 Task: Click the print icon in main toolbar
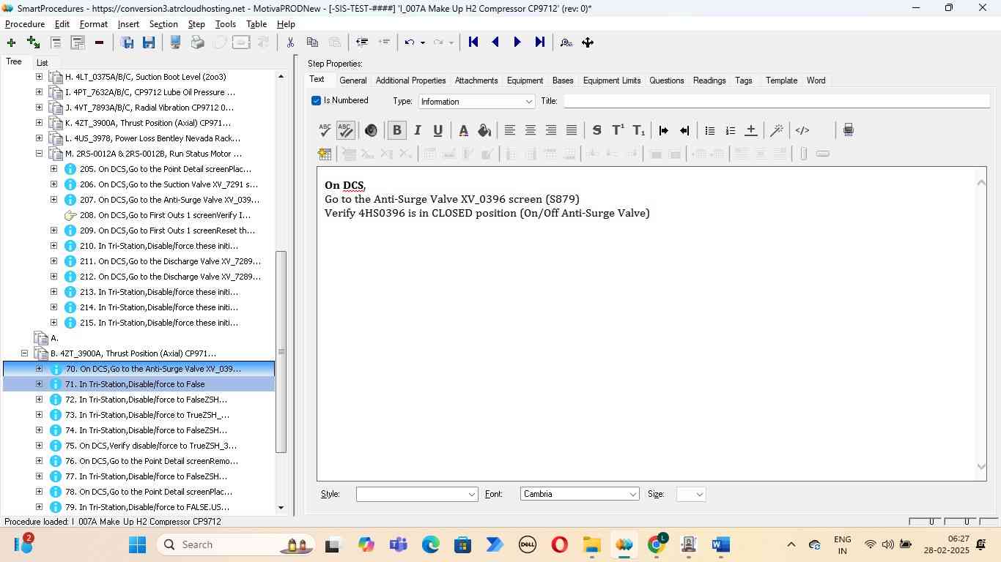(x=197, y=42)
